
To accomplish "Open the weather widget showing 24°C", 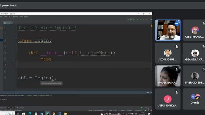I will pos(111,114).
